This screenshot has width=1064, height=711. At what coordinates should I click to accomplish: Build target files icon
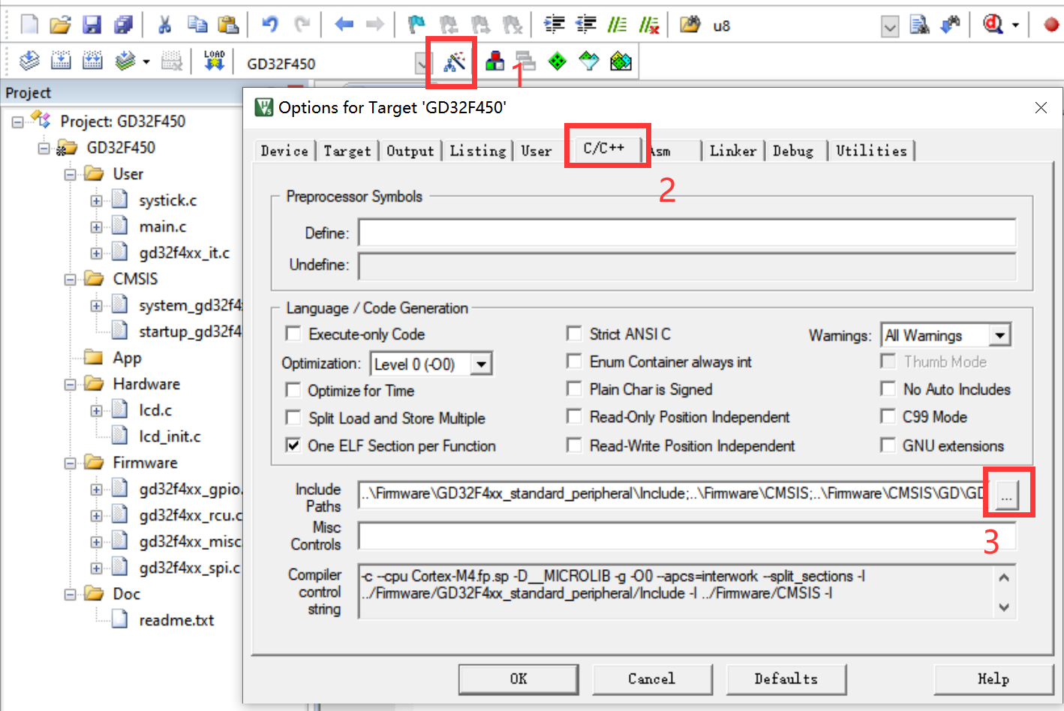click(x=61, y=61)
